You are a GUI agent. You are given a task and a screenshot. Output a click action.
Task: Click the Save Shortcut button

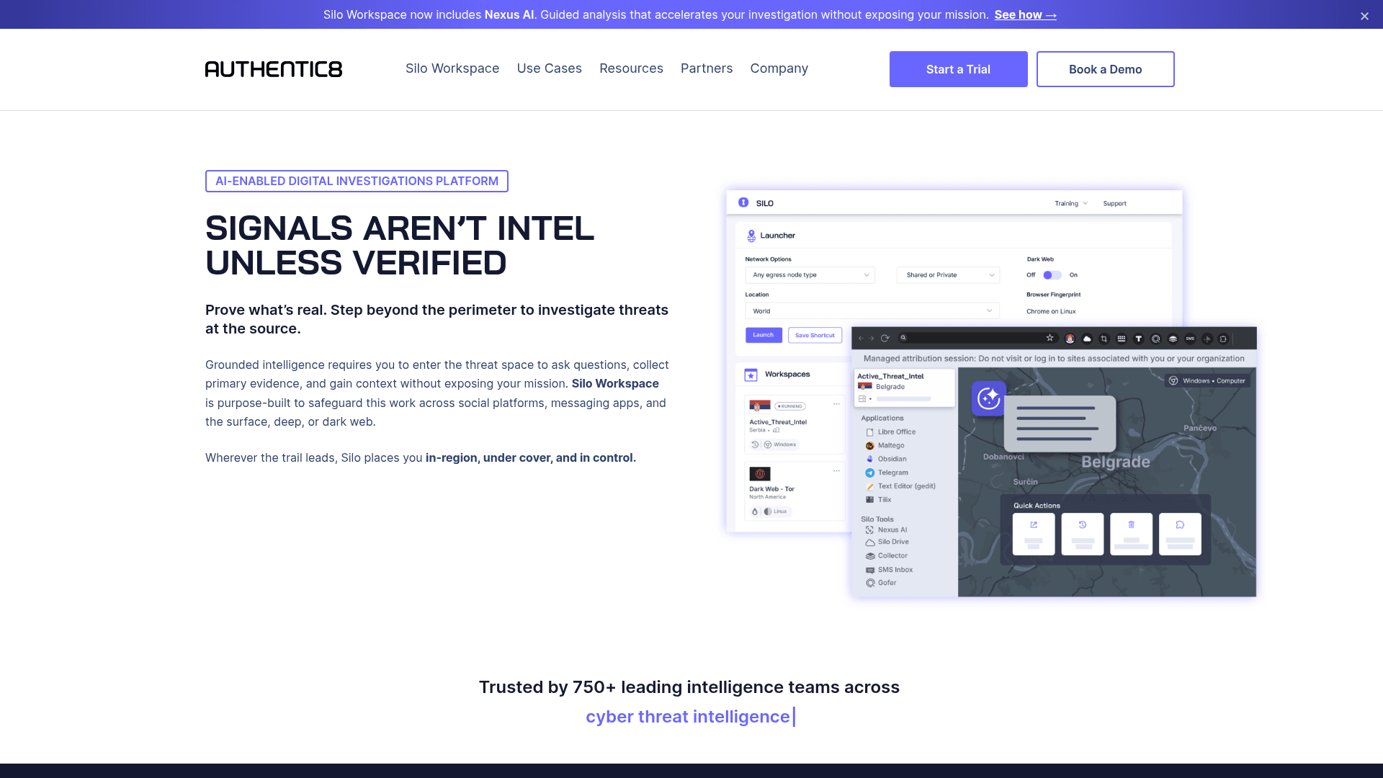(815, 335)
